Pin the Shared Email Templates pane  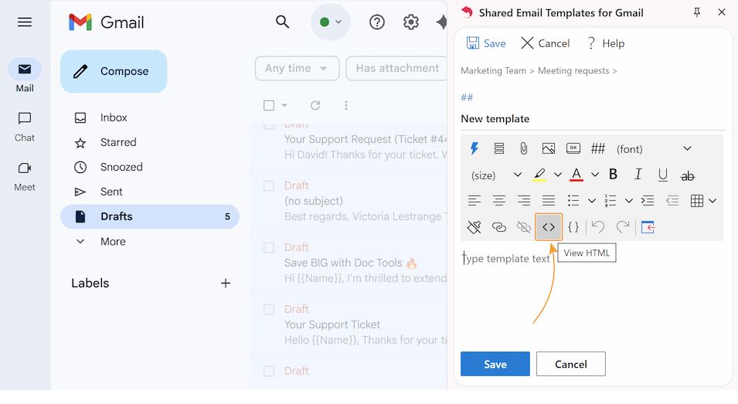coord(697,12)
